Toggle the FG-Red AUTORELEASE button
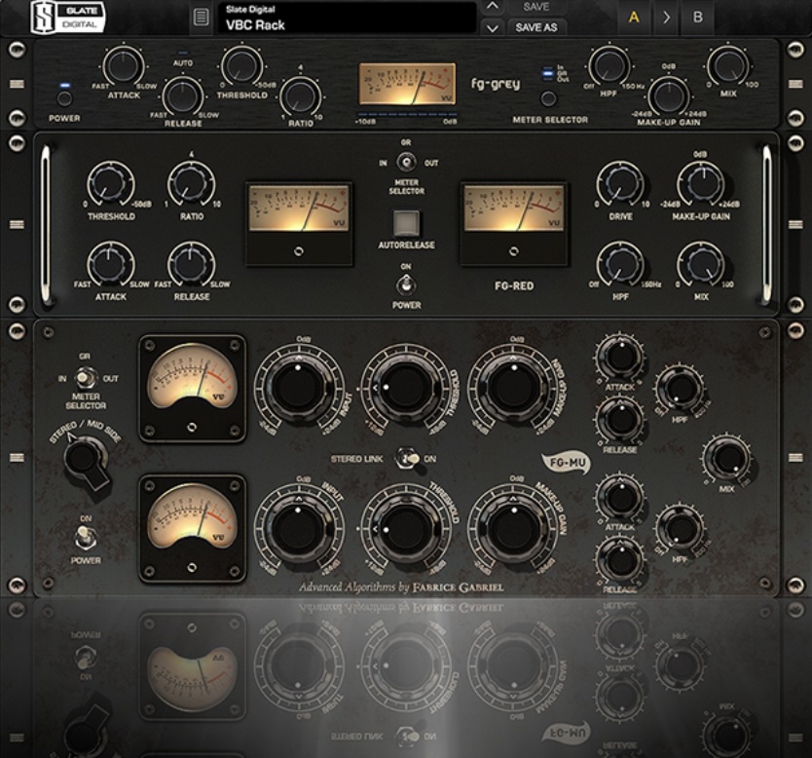 (407, 223)
